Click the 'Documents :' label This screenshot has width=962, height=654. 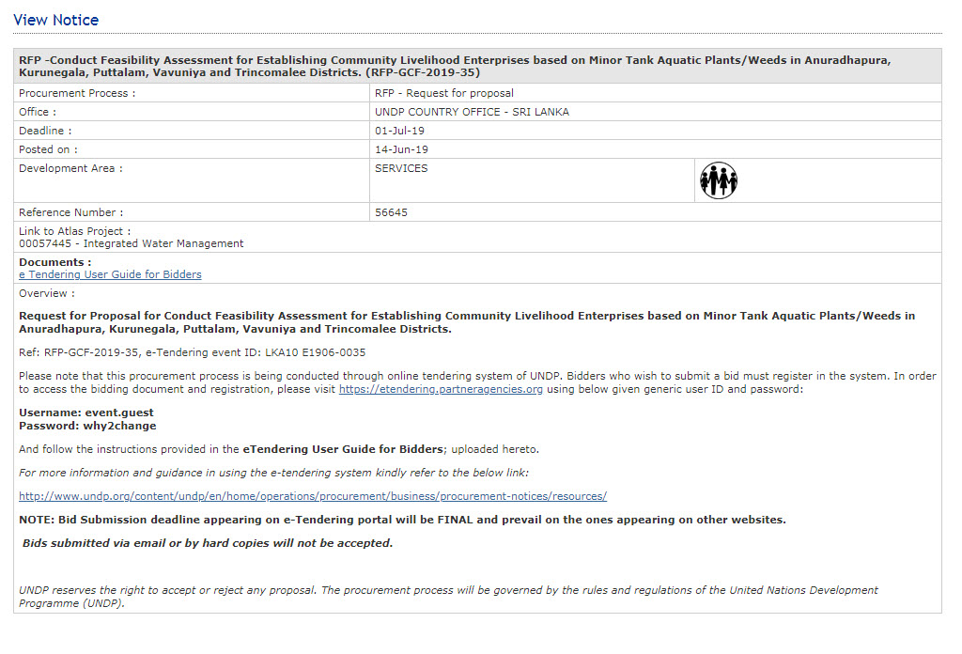pos(55,262)
